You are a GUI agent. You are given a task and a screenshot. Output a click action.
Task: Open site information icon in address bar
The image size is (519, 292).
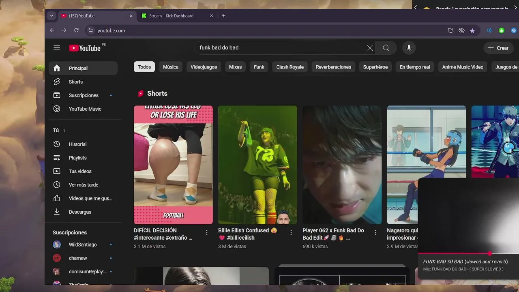coord(91,30)
